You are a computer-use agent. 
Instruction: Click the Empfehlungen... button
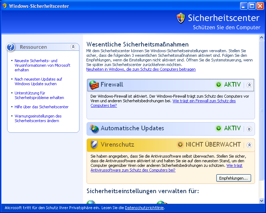pos(234,178)
